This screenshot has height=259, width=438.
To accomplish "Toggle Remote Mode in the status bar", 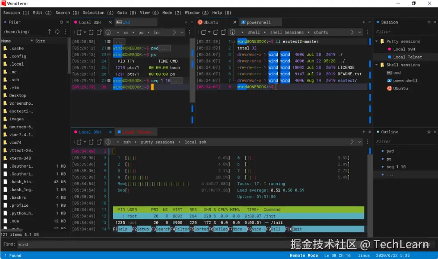I will tap(304, 255).
